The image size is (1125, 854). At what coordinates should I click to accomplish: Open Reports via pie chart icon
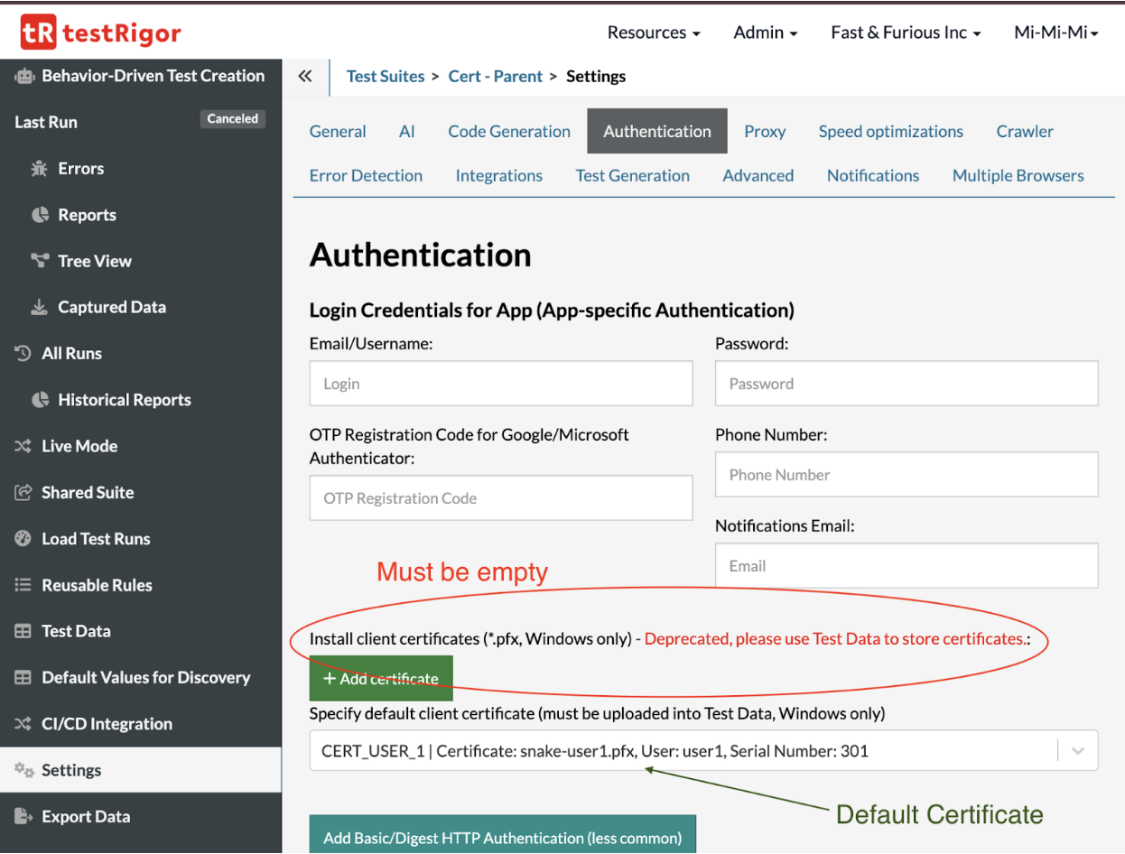tap(39, 215)
